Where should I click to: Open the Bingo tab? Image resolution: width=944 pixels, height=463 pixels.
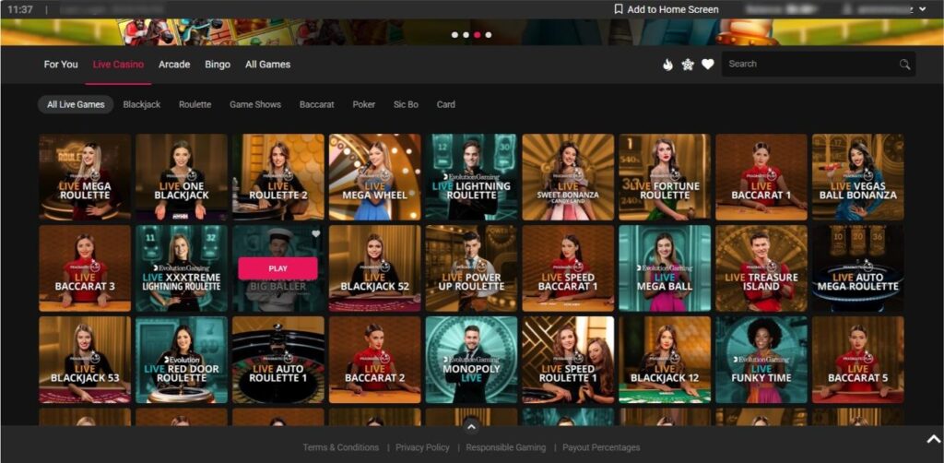coord(218,65)
